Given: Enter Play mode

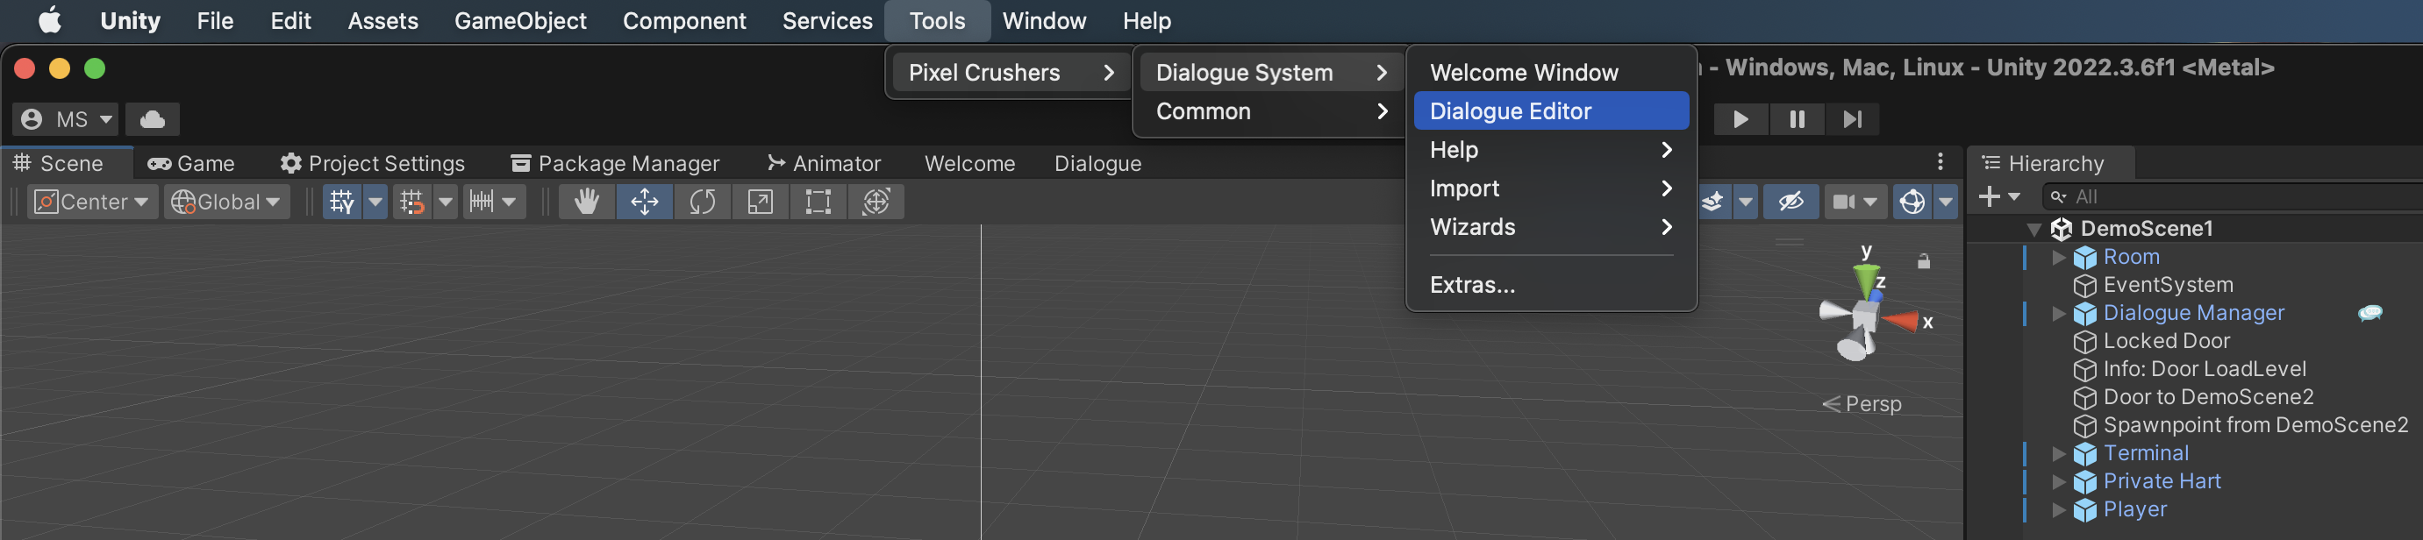Looking at the screenshot, I should (1741, 119).
